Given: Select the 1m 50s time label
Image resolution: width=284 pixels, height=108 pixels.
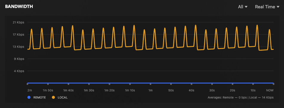Looking at the screenshot, I should click(48, 90).
